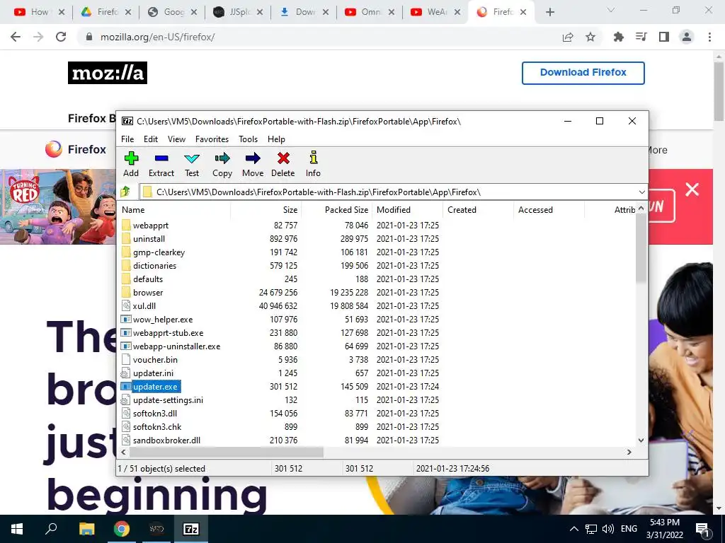725x543 pixels.
Task: Switch to the WeAreDevs browser tab
Action: (435, 12)
